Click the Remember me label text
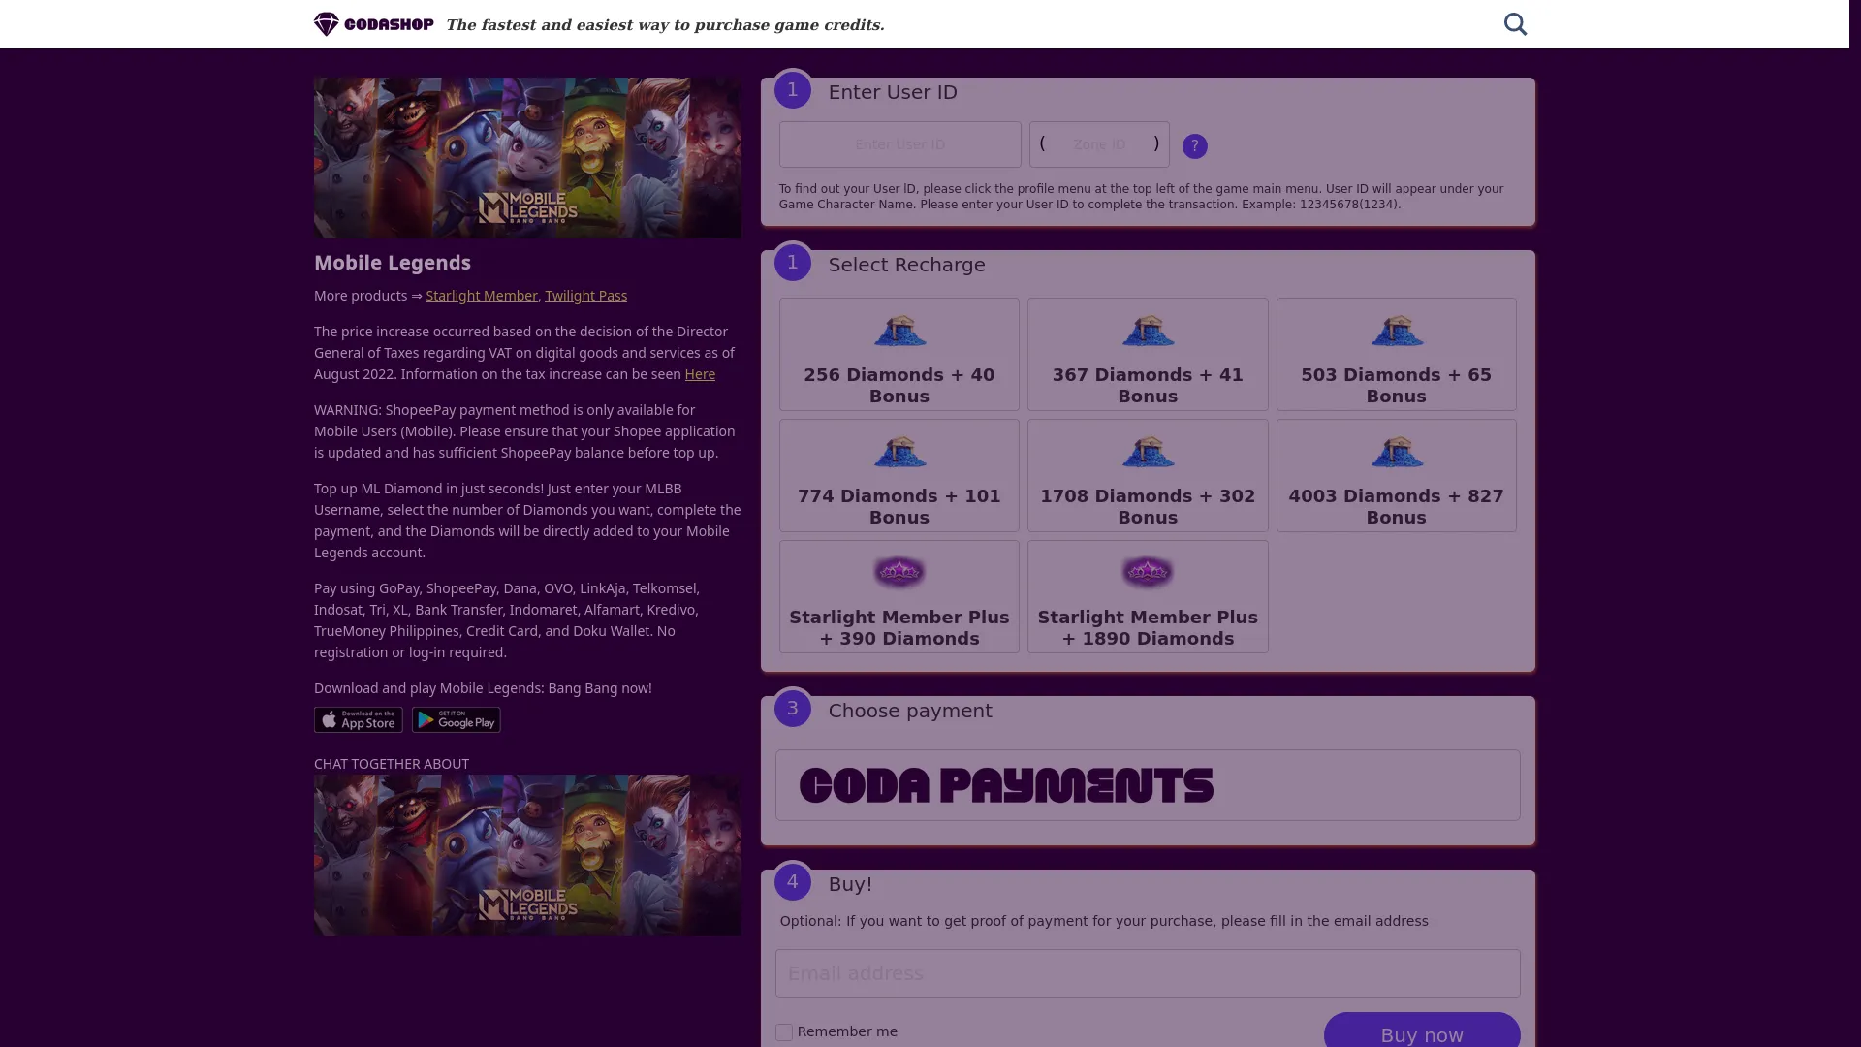 847,1031
